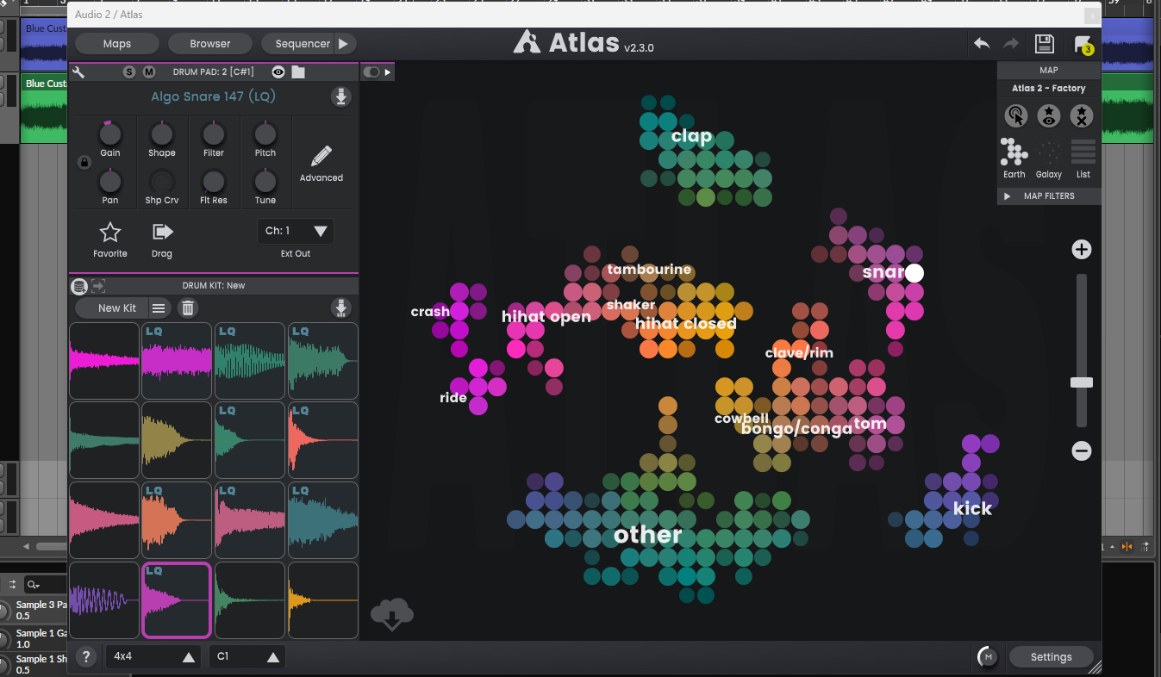Play the sequencer with arrow button

[344, 44]
